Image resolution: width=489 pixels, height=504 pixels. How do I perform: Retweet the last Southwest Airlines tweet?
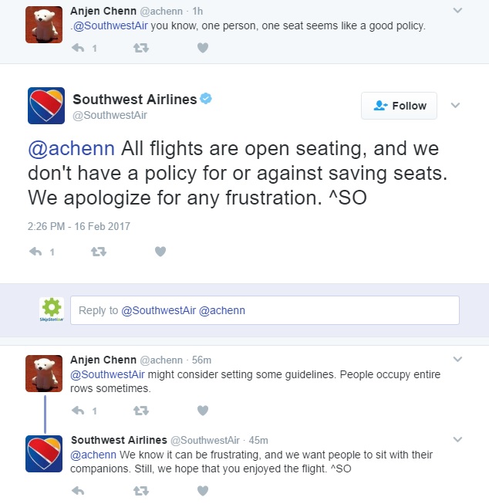(141, 490)
